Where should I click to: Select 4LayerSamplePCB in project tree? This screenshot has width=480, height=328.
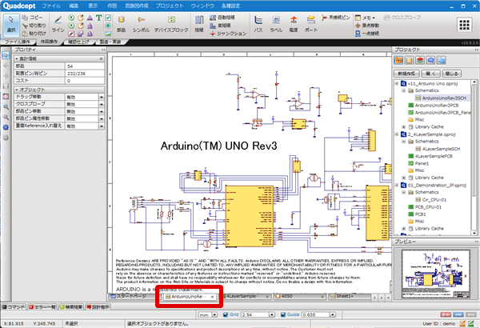point(430,156)
